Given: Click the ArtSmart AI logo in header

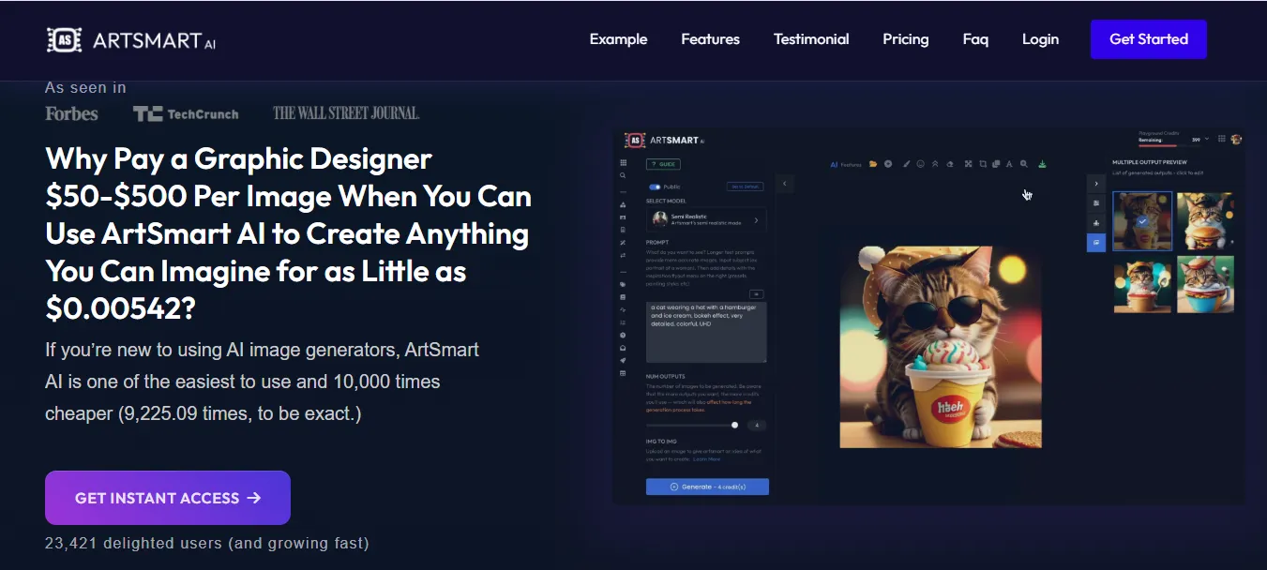Looking at the screenshot, I should tap(131, 40).
